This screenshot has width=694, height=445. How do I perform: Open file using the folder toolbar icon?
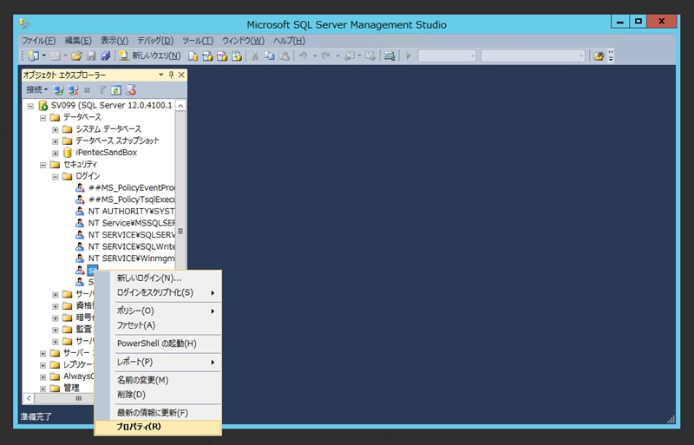tap(76, 56)
